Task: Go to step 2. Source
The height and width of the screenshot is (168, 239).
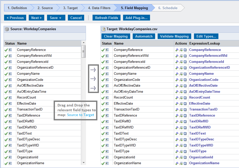Action: 45,8
